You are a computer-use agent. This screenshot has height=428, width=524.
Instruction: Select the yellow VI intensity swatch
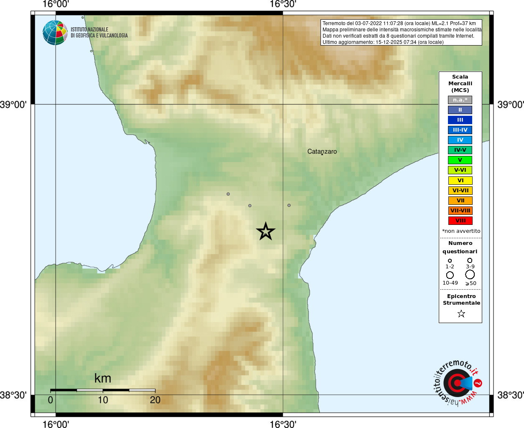pos(460,181)
